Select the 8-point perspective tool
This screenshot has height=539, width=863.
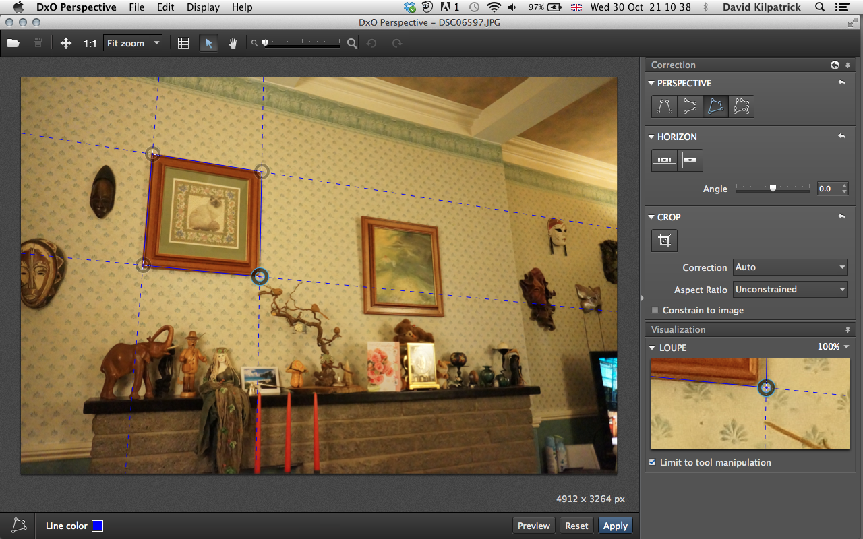pyautogui.click(x=741, y=106)
